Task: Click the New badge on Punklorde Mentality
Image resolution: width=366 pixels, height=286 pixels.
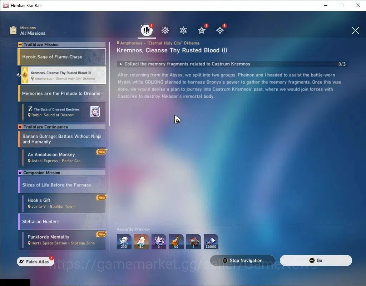Action: click(x=102, y=234)
